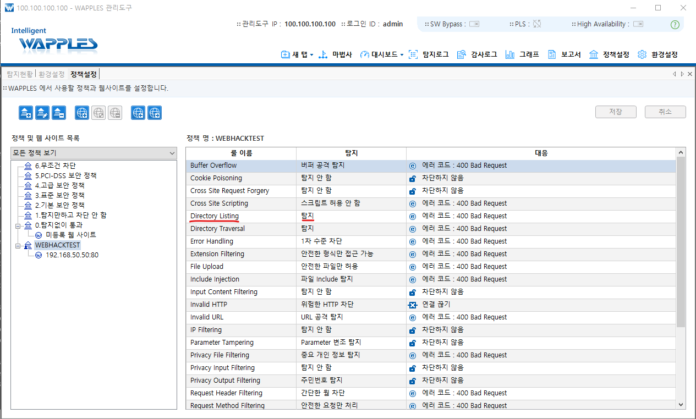Open the 대시보드 dropdown menu
This screenshot has width=696, height=419.
coord(382,54)
